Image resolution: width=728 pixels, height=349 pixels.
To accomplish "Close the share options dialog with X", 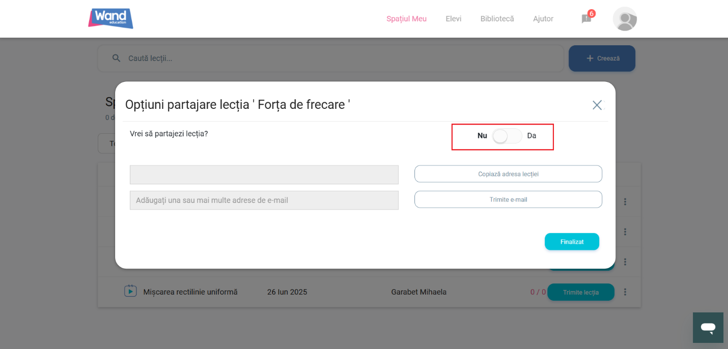I will (x=597, y=105).
